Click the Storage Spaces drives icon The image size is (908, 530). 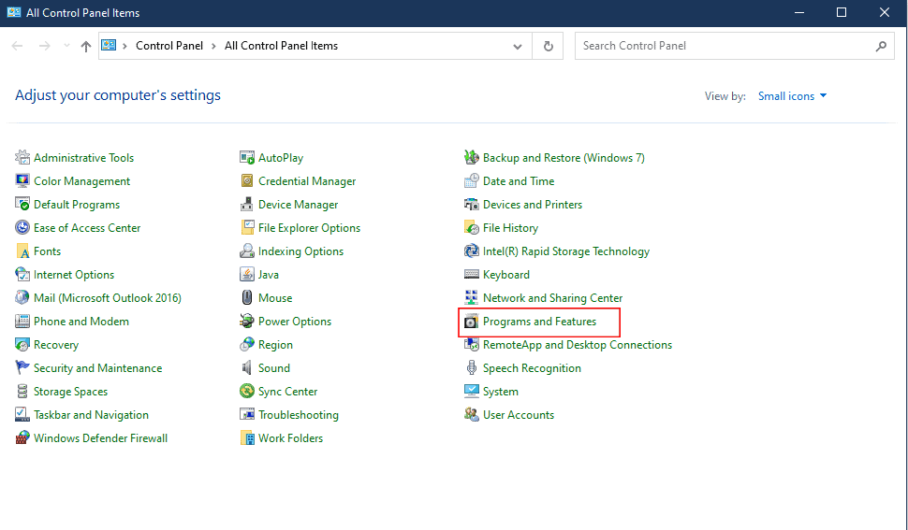pyautogui.click(x=22, y=392)
